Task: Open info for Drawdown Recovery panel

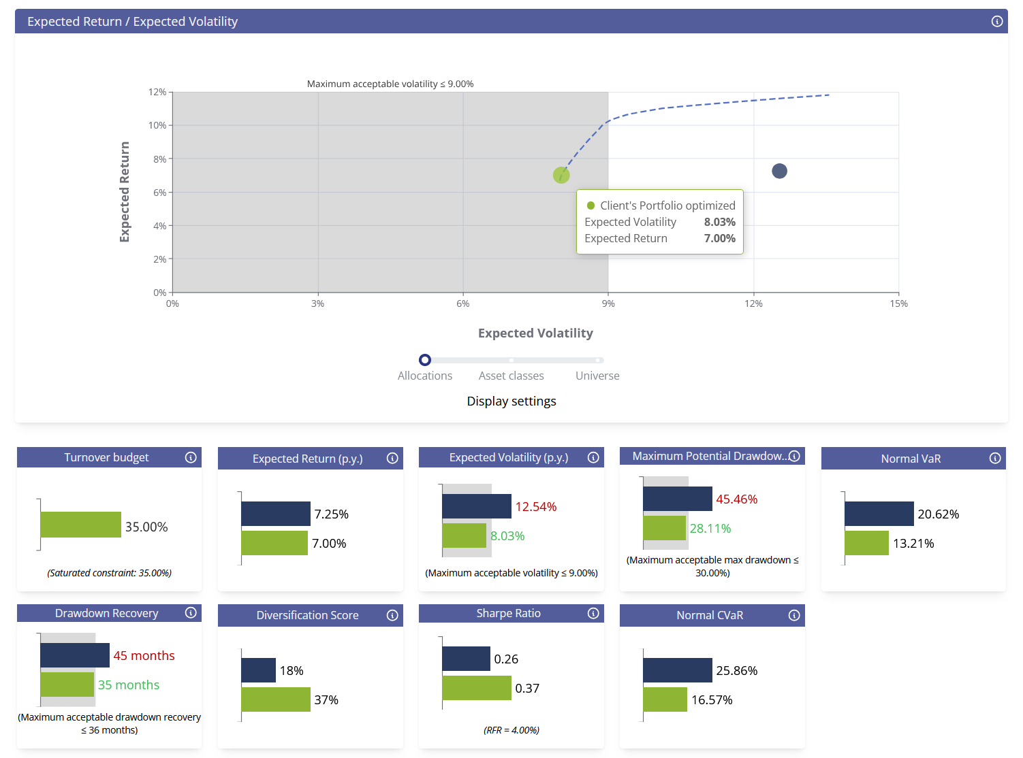Action: tap(191, 612)
